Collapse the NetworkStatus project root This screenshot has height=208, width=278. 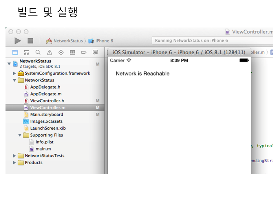point(9,64)
